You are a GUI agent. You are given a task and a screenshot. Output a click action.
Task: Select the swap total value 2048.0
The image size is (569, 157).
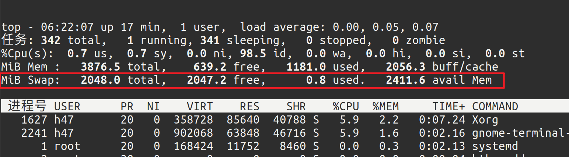tap(101, 80)
